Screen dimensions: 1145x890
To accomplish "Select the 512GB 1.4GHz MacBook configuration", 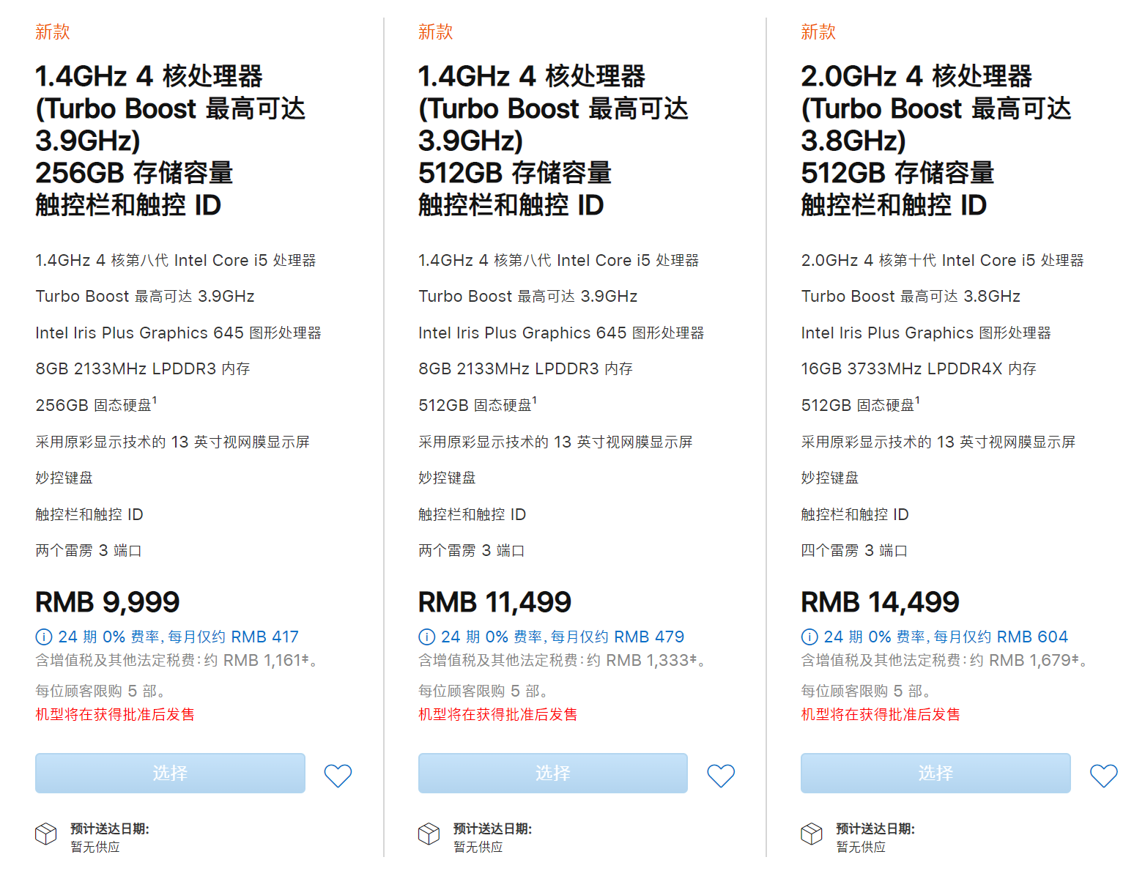I will pyautogui.click(x=552, y=773).
